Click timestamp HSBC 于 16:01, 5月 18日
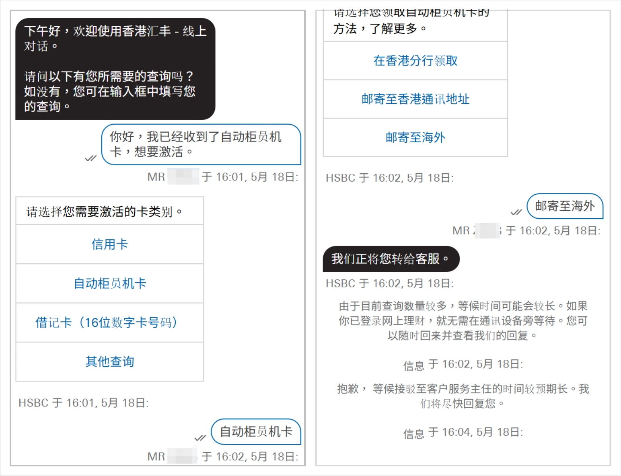621x476 pixels. (84, 403)
